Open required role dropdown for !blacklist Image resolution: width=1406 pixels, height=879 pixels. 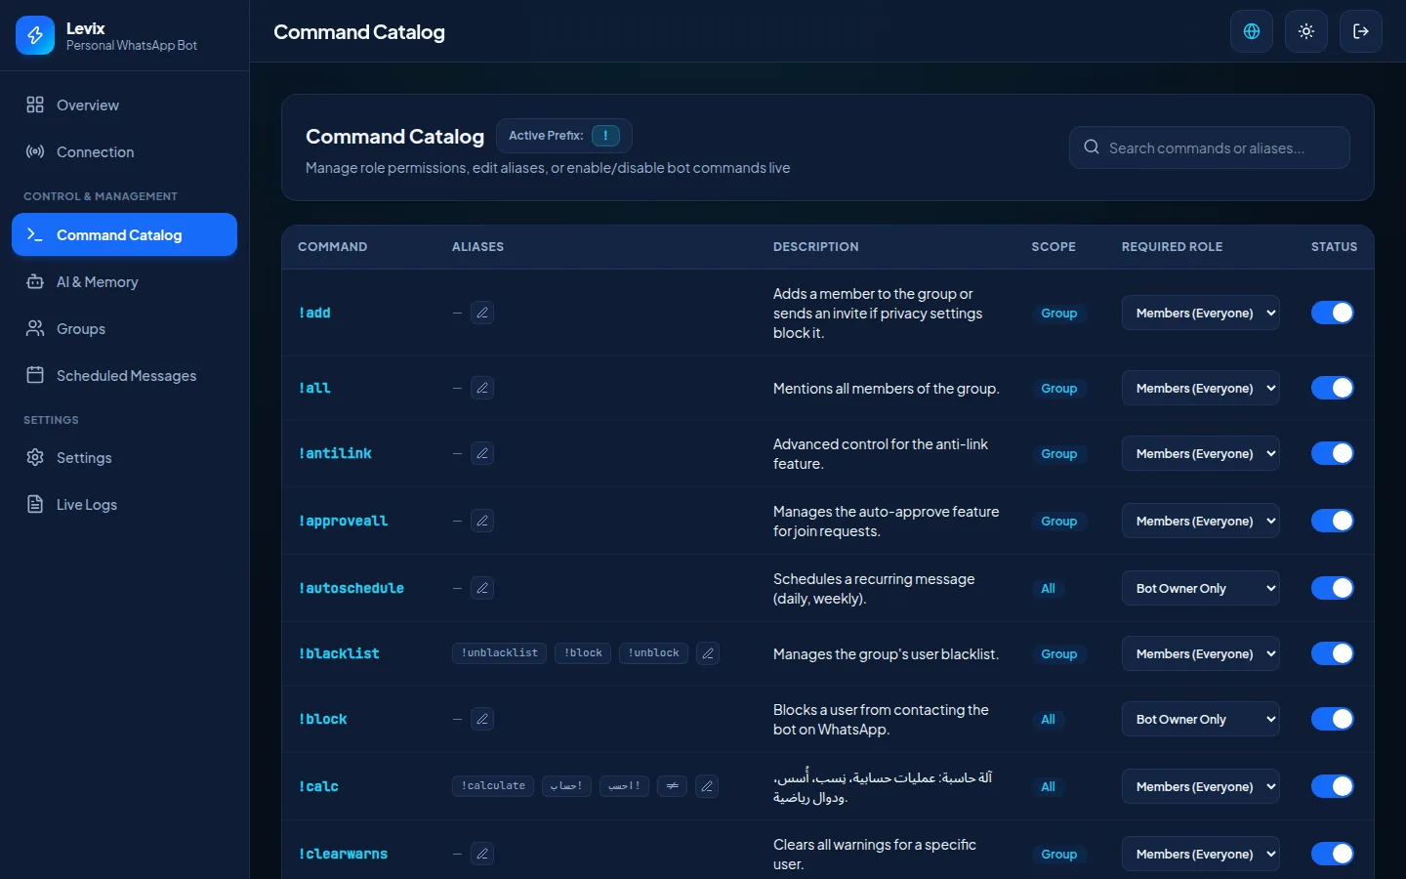[1201, 653]
